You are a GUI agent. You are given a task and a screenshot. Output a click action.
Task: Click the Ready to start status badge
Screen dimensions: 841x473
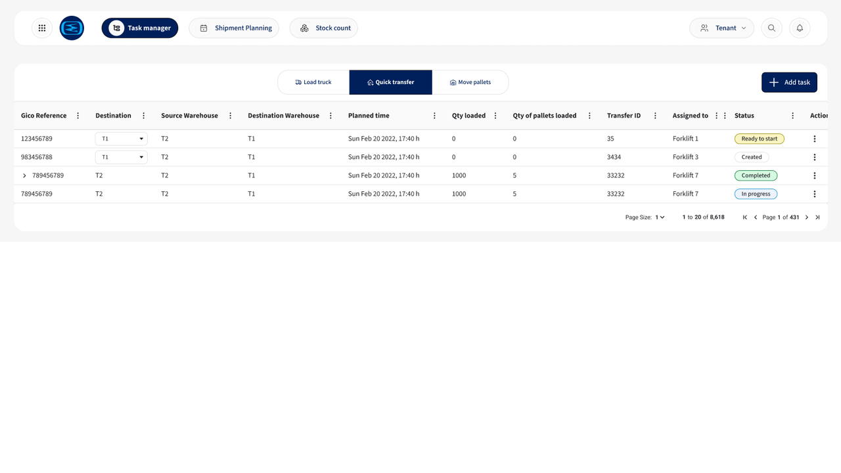coord(760,139)
